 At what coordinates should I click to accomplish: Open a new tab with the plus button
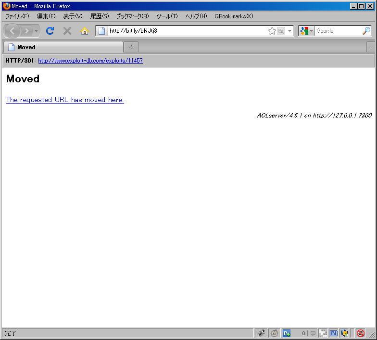pos(131,47)
